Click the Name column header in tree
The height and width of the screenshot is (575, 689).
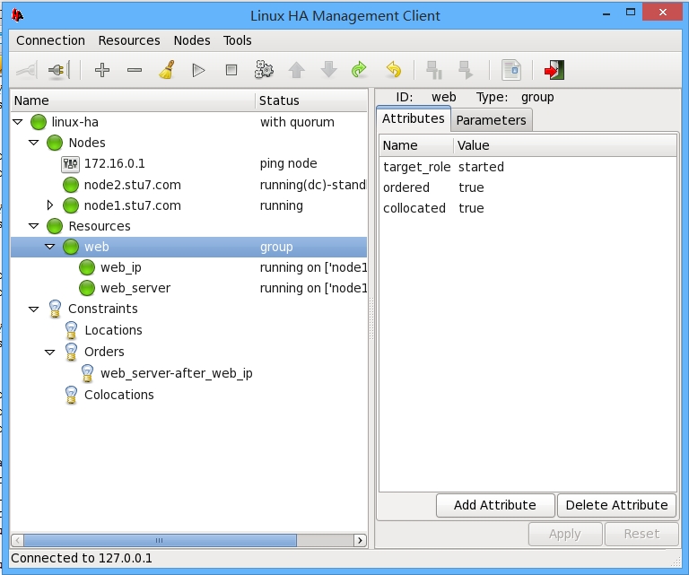pyautogui.click(x=133, y=100)
